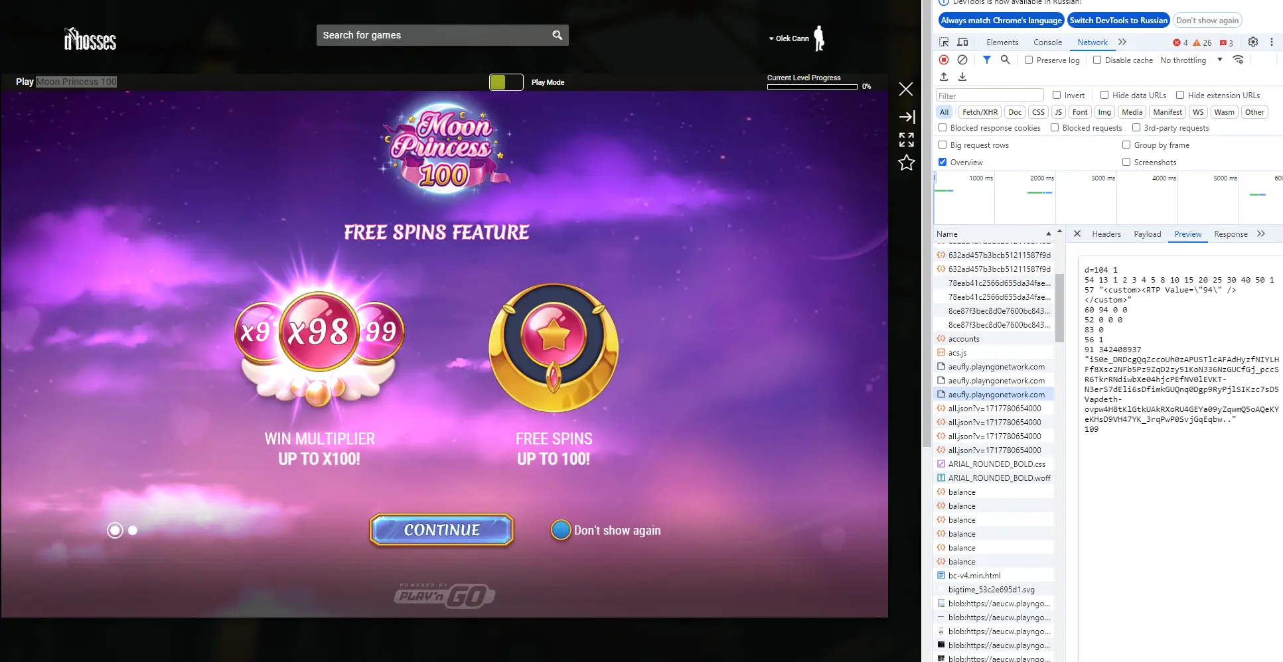Open DevTools settings gear icon
The height and width of the screenshot is (662, 1283).
click(x=1253, y=42)
